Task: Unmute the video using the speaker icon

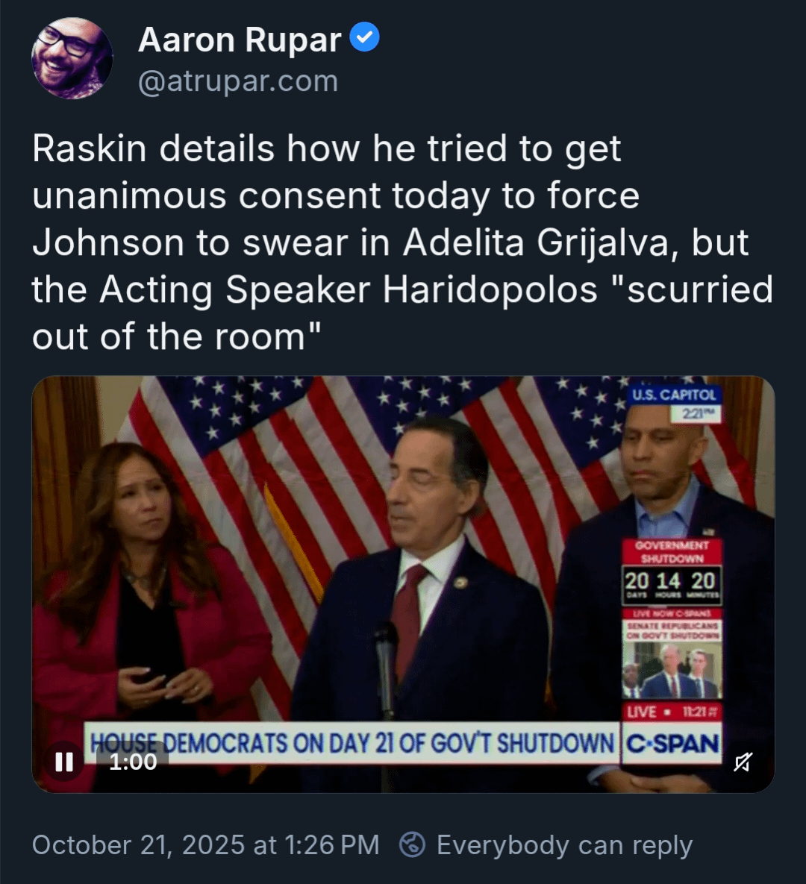Action: tap(743, 762)
